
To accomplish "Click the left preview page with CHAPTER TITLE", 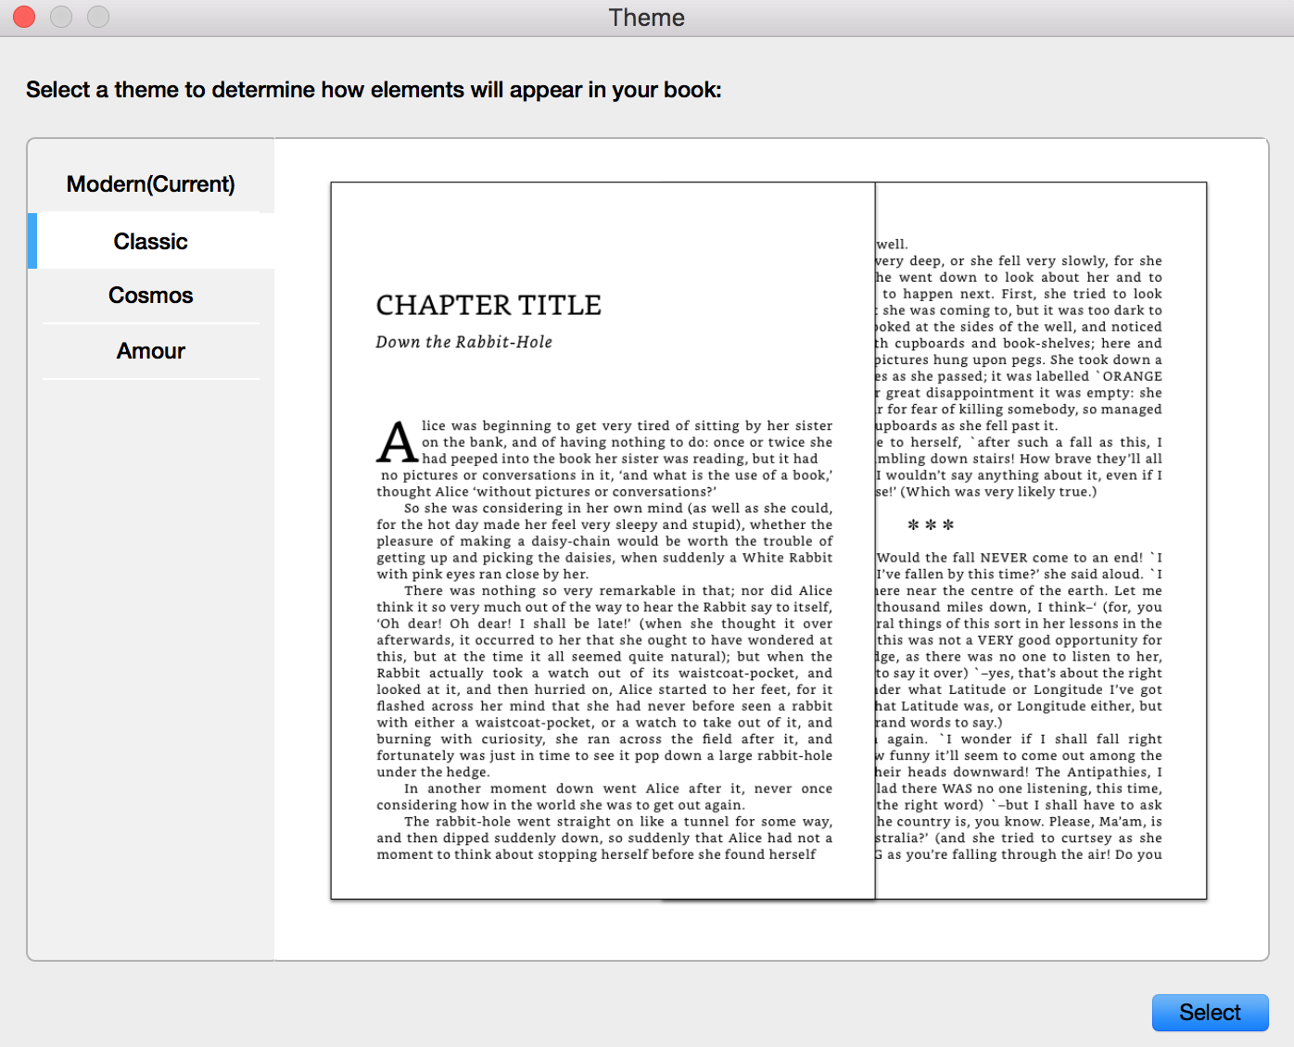I will pos(603,540).
